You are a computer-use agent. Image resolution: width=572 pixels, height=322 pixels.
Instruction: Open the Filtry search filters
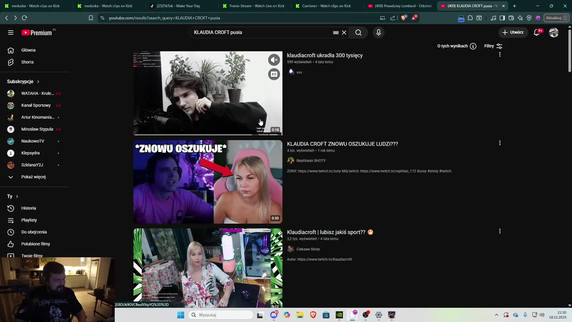[x=493, y=46]
